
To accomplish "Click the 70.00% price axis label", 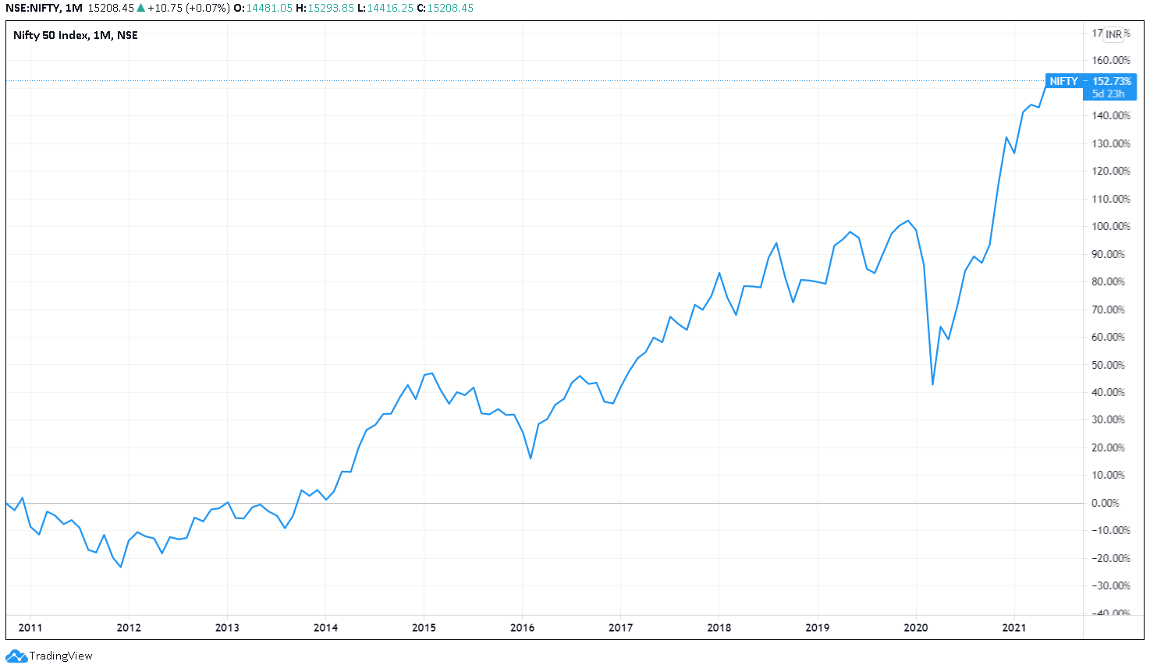I will [1108, 309].
